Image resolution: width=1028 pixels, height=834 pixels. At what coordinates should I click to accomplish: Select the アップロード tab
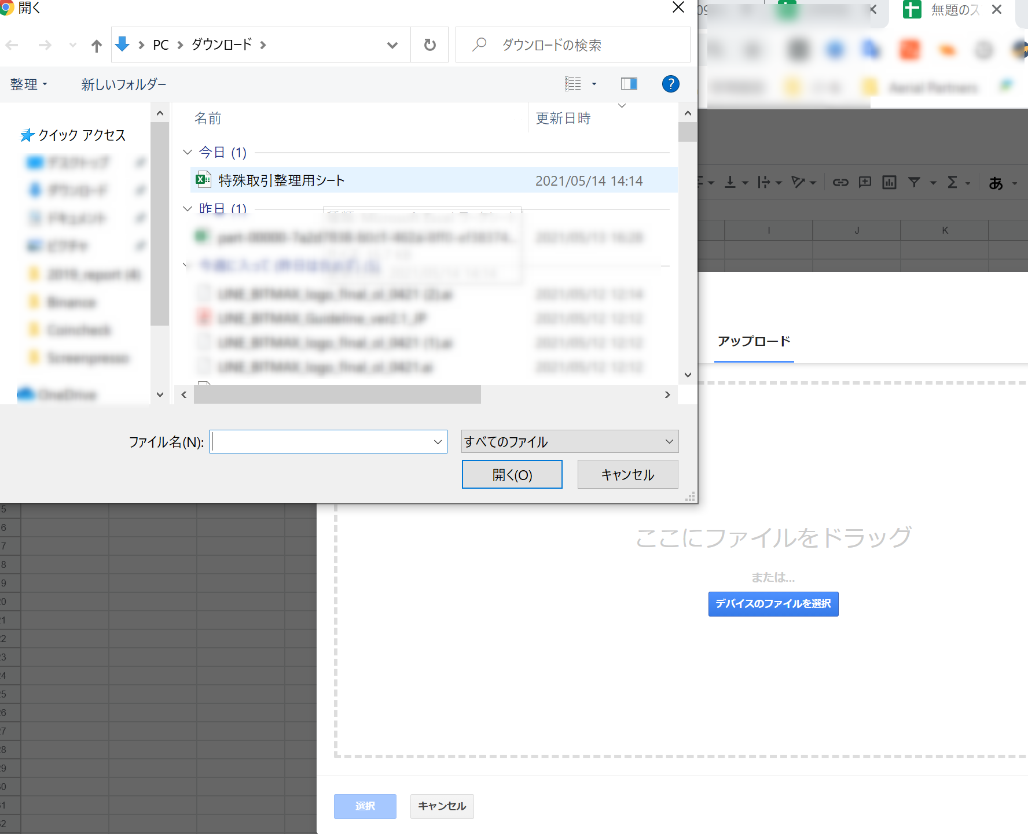(754, 341)
